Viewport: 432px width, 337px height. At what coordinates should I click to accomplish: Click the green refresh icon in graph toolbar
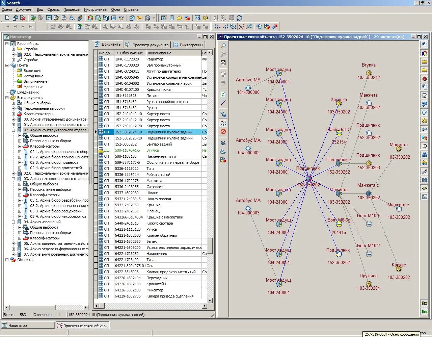[x=223, y=95]
